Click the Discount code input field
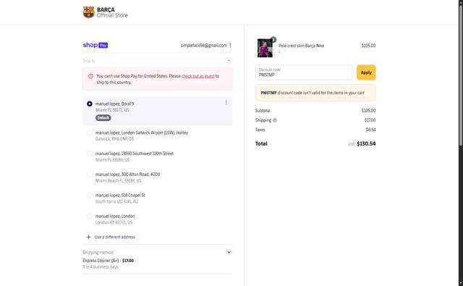Image resolution: width=463 pixels, height=286 pixels. 304,72
